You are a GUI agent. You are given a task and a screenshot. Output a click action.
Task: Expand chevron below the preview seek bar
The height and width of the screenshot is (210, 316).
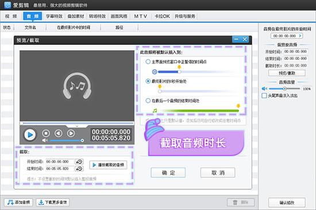(77, 126)
